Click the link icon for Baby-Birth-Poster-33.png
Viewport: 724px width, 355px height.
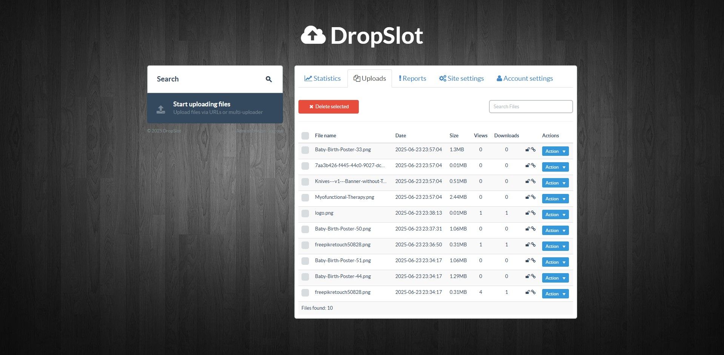point(533,150)
